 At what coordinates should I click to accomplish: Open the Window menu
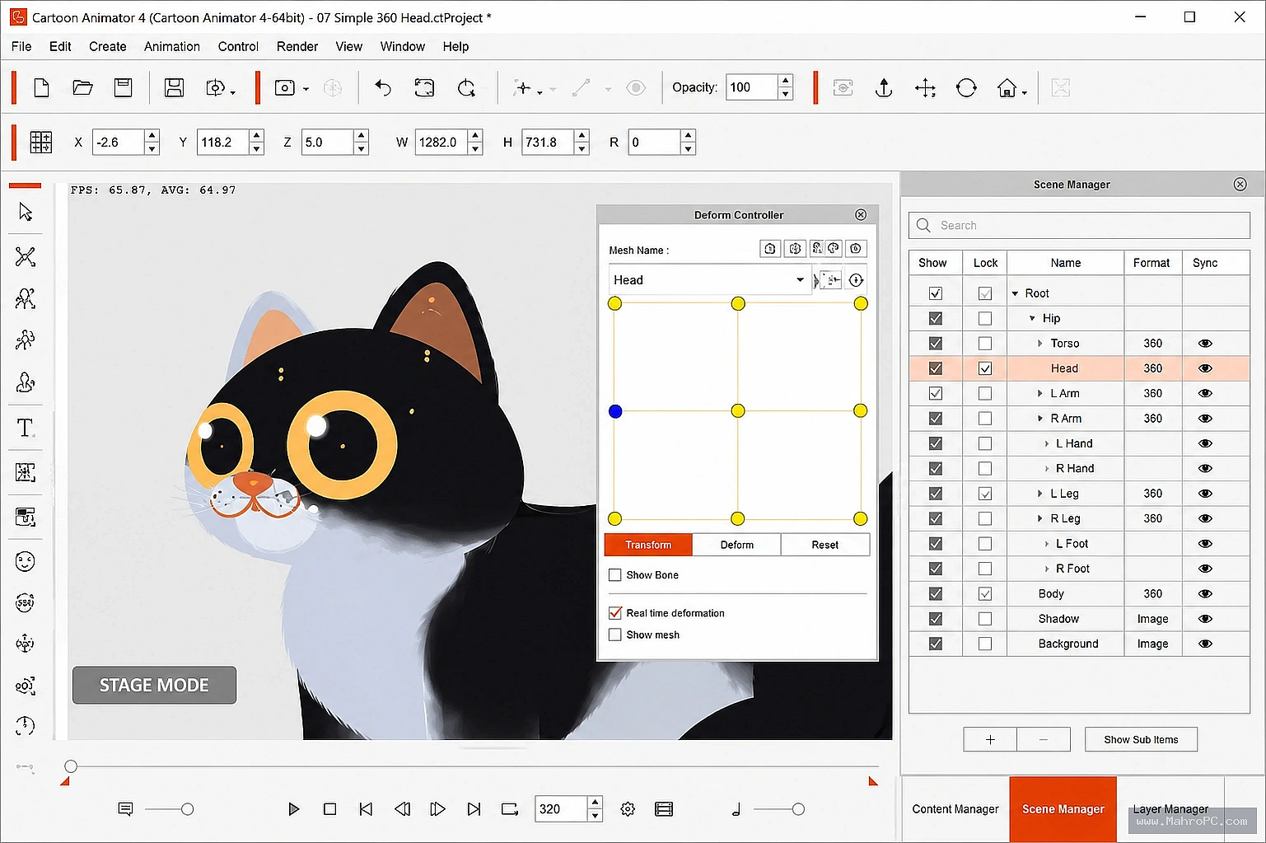pyautogui.click(x=403, y=46)
